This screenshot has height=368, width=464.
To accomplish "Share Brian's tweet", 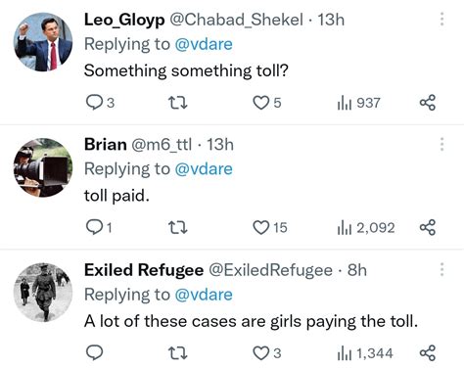I will coord(428,227).
